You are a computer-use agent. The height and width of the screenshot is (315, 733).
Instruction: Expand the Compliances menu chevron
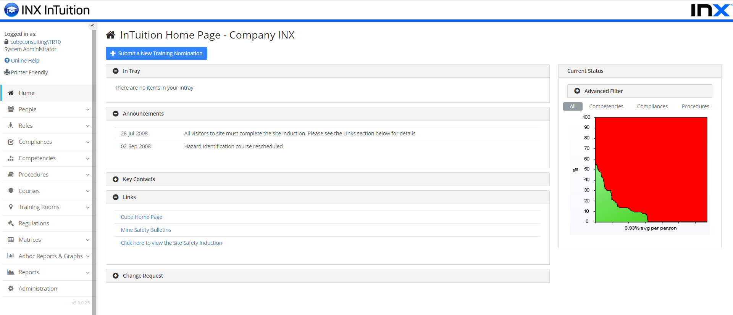88,142
